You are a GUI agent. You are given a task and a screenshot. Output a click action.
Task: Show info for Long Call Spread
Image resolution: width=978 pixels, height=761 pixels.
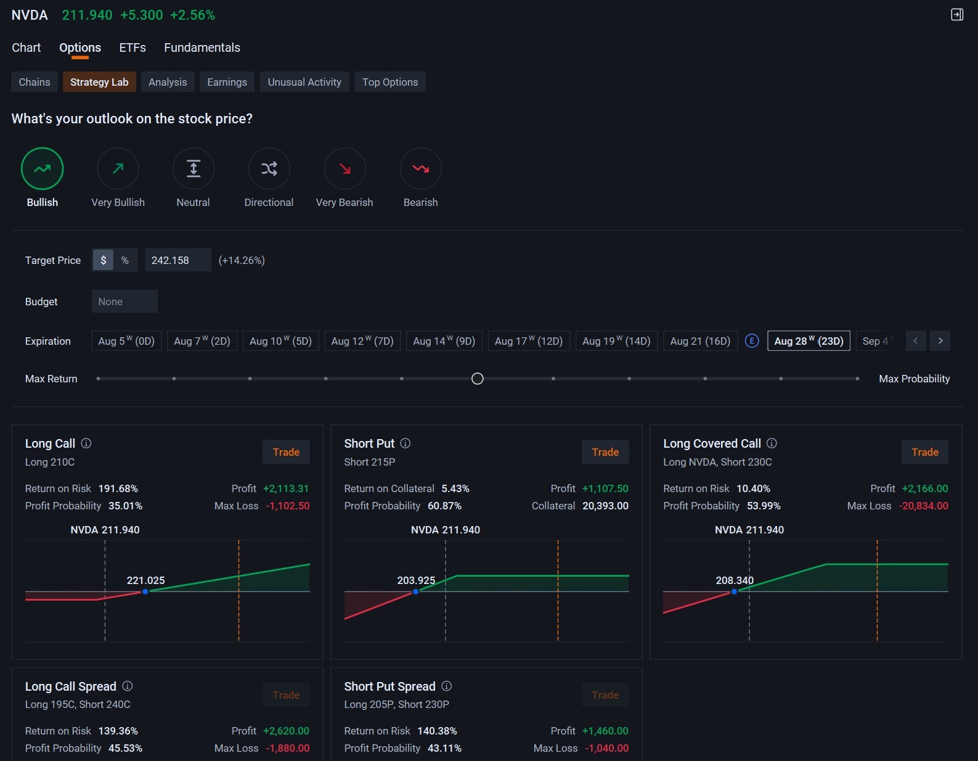(128, 686)
